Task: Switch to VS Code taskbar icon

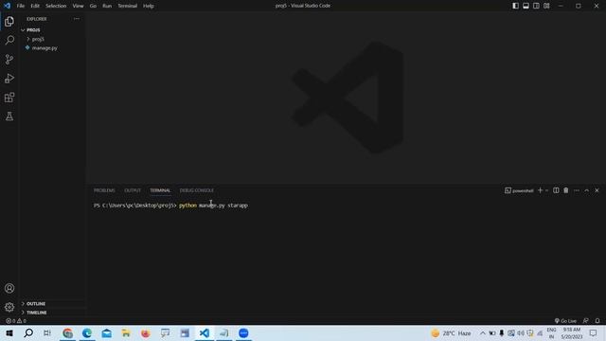Action: [205, 332]
